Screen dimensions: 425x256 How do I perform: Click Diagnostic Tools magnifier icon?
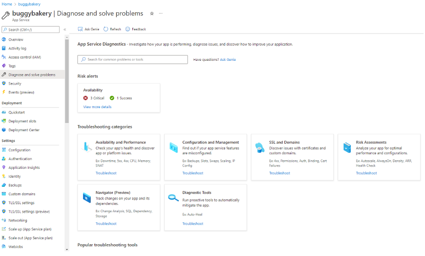tap(173, 198)
